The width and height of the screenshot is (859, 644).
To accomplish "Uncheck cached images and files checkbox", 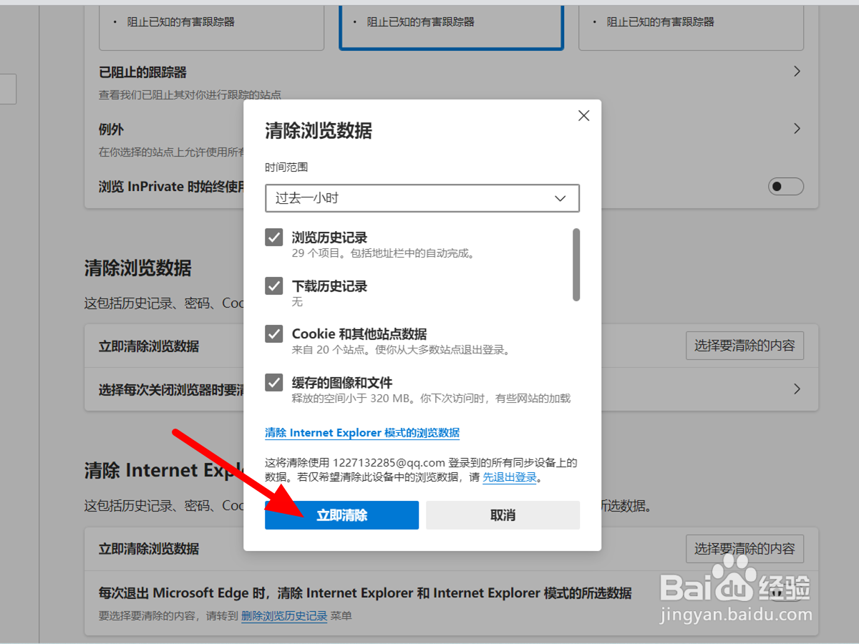I will 274,383.
